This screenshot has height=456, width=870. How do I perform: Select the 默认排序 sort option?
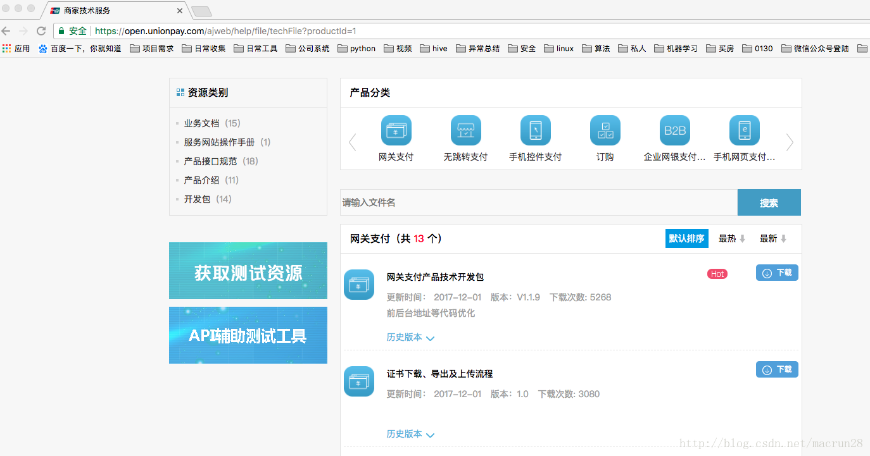coord(687,238)
